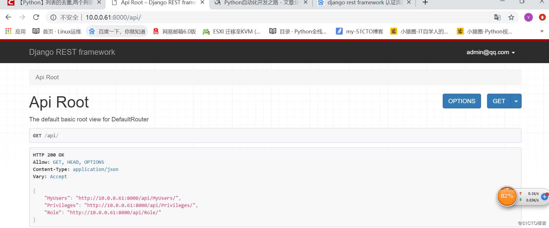This screenshot has width=549, height=228.
Task: Open the 网易邮箱6.0版 bookmark
Action: pos(174,31)
